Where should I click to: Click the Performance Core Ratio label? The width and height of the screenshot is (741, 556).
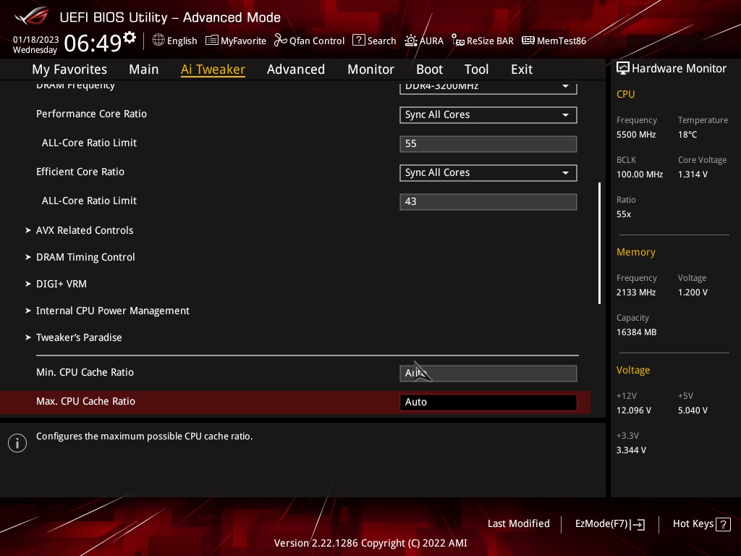(x=91, y=114)
